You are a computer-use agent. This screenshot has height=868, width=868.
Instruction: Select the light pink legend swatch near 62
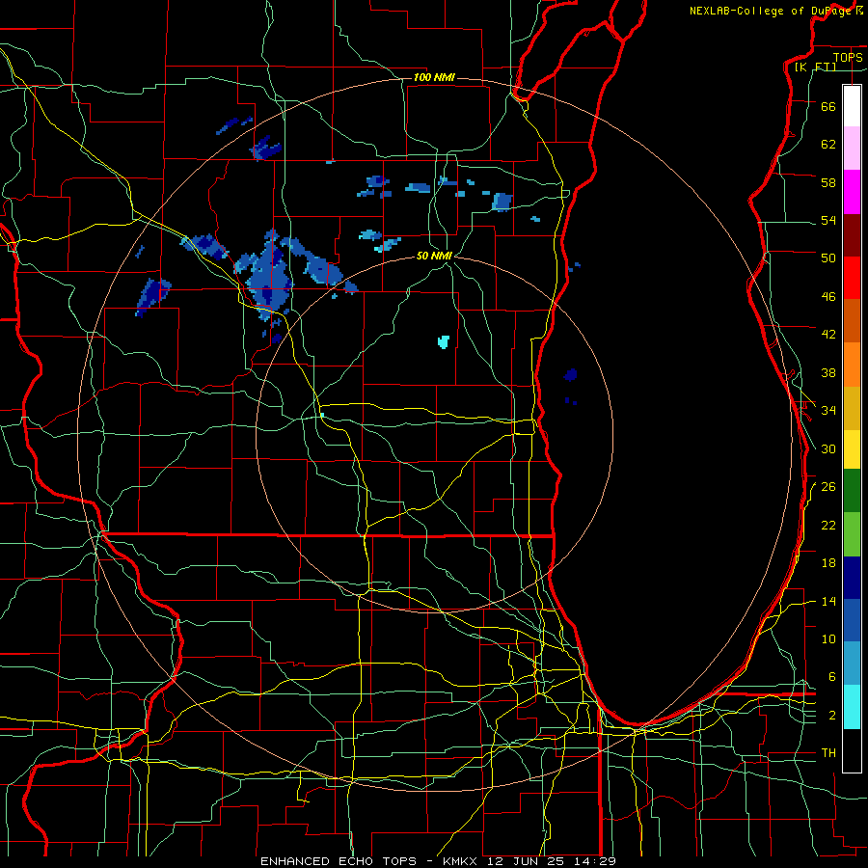(x=852, y=149)
